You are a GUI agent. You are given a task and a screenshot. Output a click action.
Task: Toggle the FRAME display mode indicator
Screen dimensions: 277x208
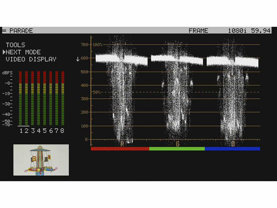click(x=198, y=30)
